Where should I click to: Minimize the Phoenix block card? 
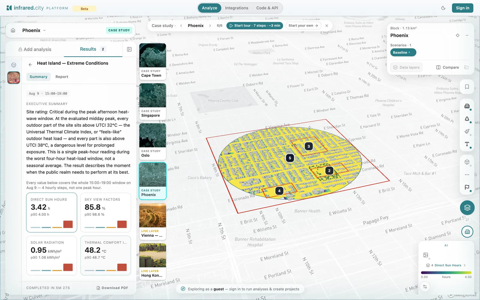click(467, 35)
